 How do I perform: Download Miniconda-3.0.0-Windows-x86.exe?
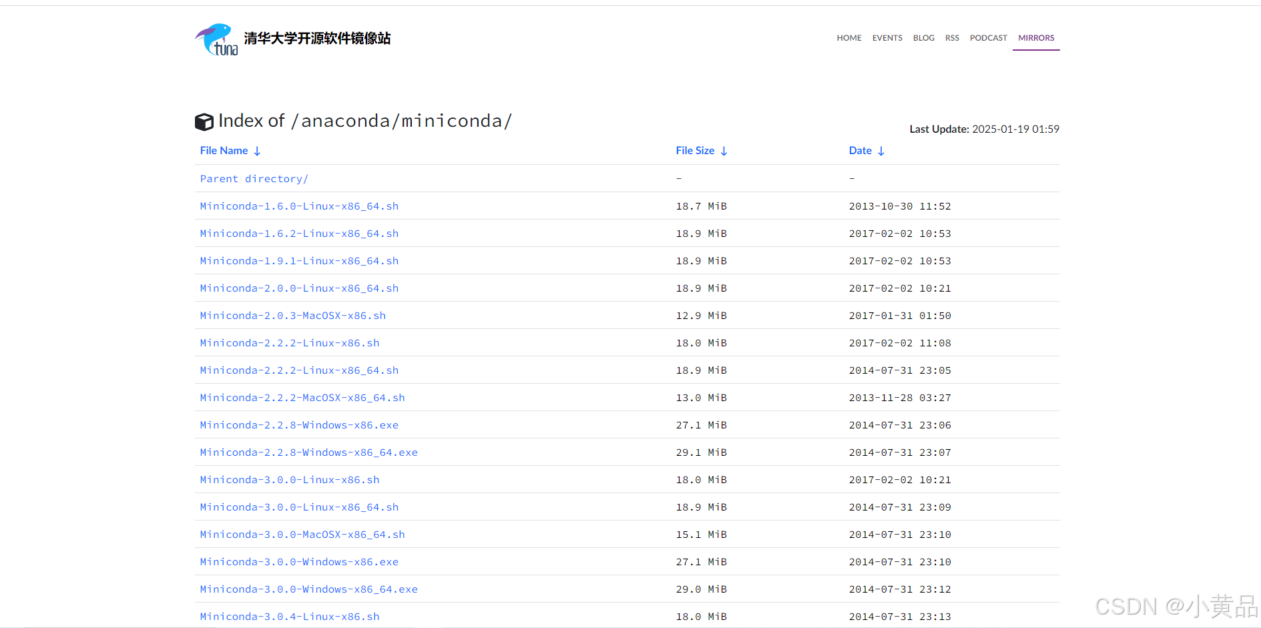click(x=299, y=562)
